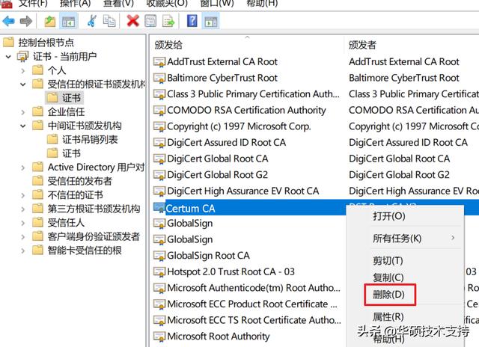The height and width of the screenshot is (347, 479).
Task: Click the Forward arrow toolbar icon
Action: point(26,21)
